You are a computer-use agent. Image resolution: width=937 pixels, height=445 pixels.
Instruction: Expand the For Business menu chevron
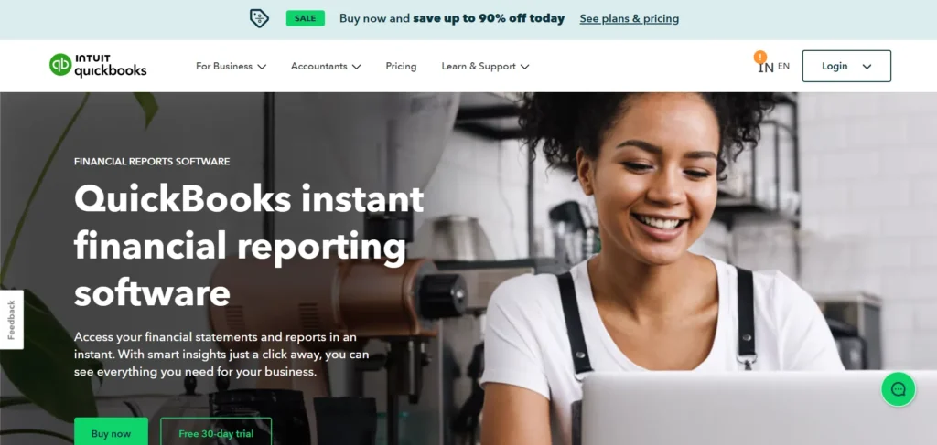point(262,67)
